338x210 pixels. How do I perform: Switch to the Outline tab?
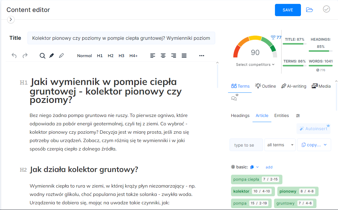[x=265, y=86]
